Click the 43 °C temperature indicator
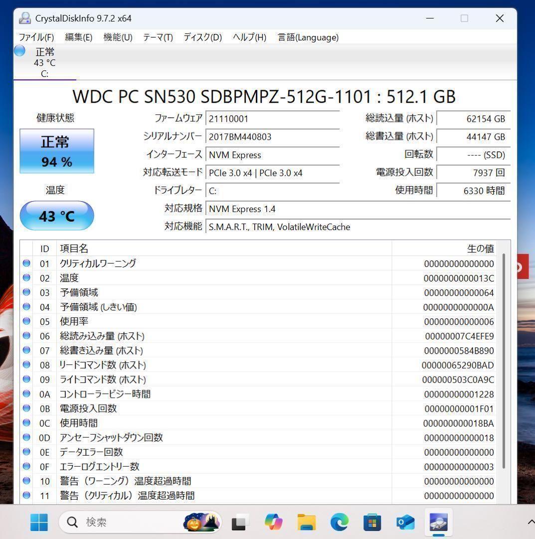This screenshot has width=535, height=539. [x=56, y=216]
